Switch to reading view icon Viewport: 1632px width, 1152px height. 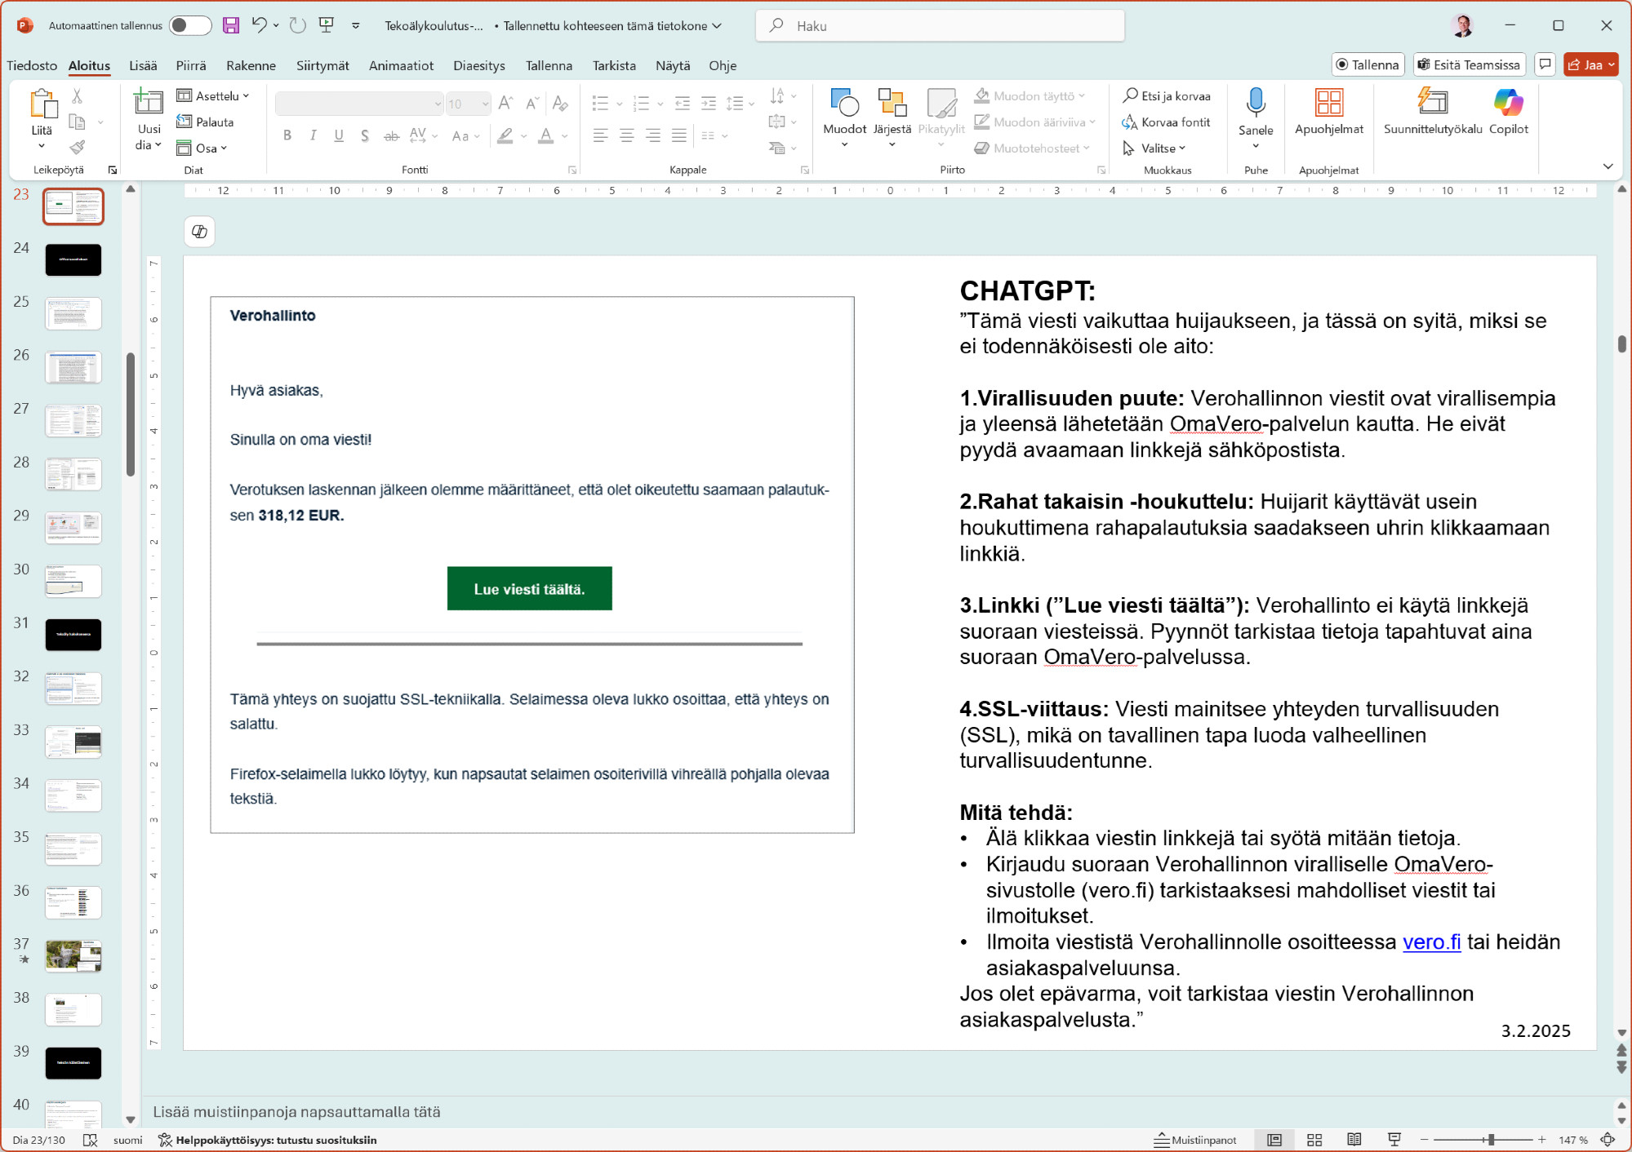click(x=1354, y=1140)
